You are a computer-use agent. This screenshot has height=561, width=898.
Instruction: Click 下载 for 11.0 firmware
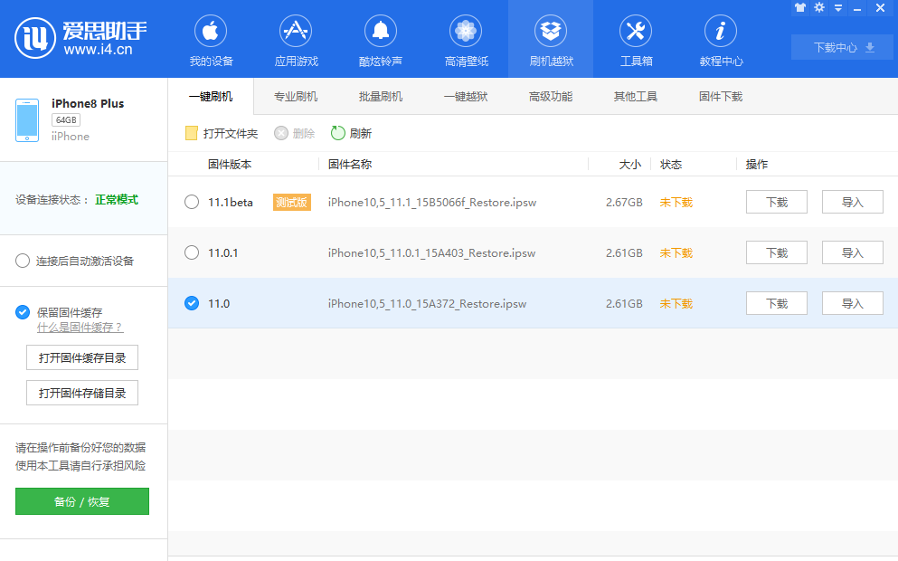point(777,303)
